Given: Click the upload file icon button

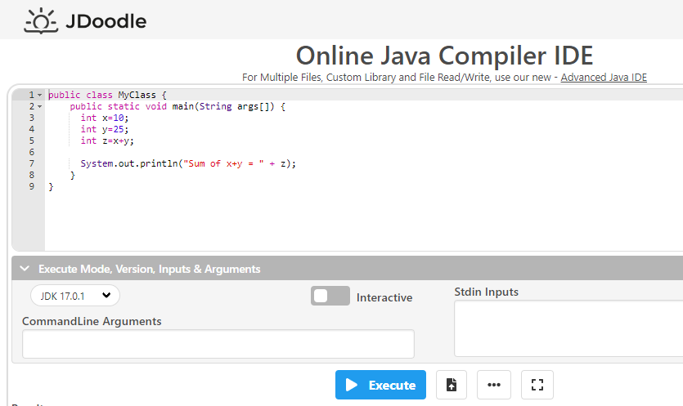Looking at the screenshot, I should click(452, 385).
